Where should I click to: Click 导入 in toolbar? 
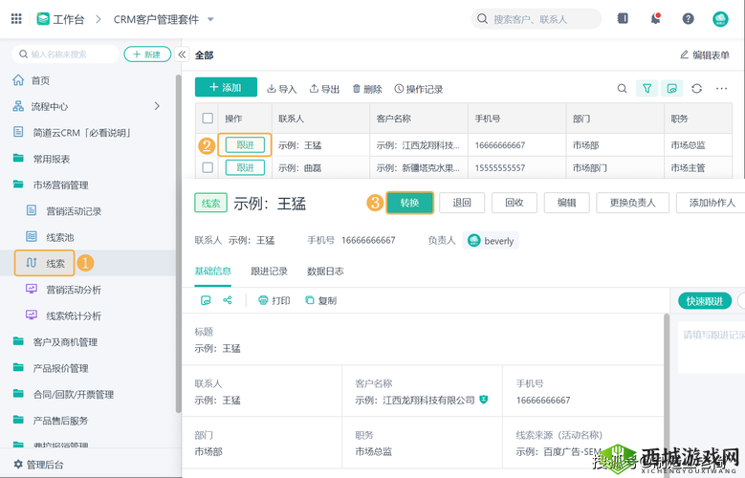281,89
